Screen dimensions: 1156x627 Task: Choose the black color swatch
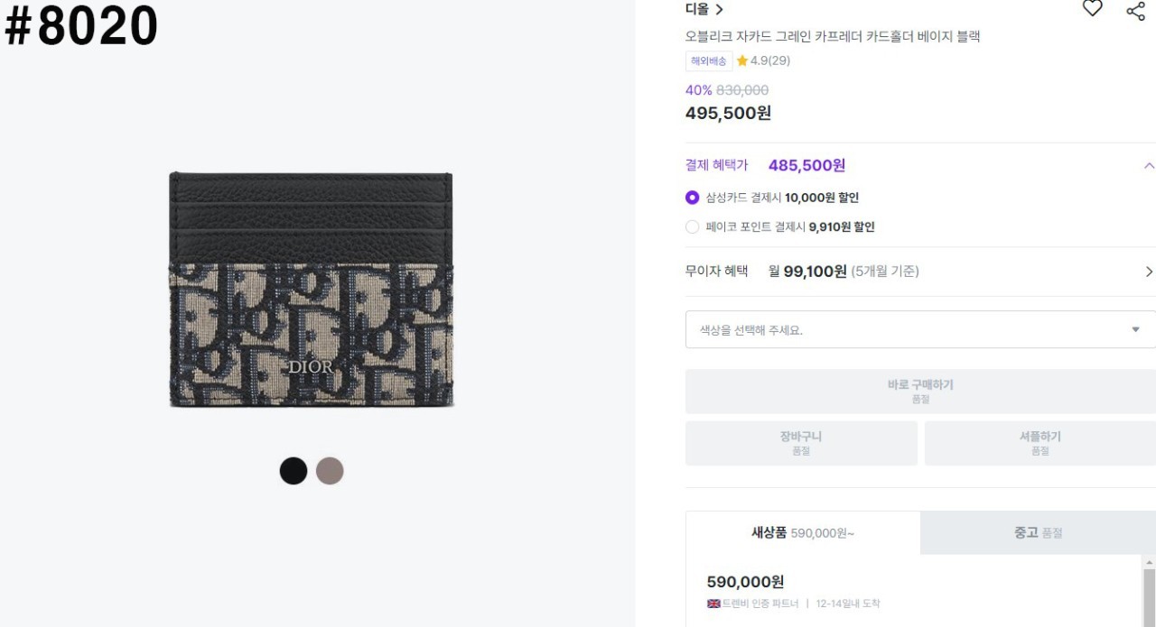294,471
